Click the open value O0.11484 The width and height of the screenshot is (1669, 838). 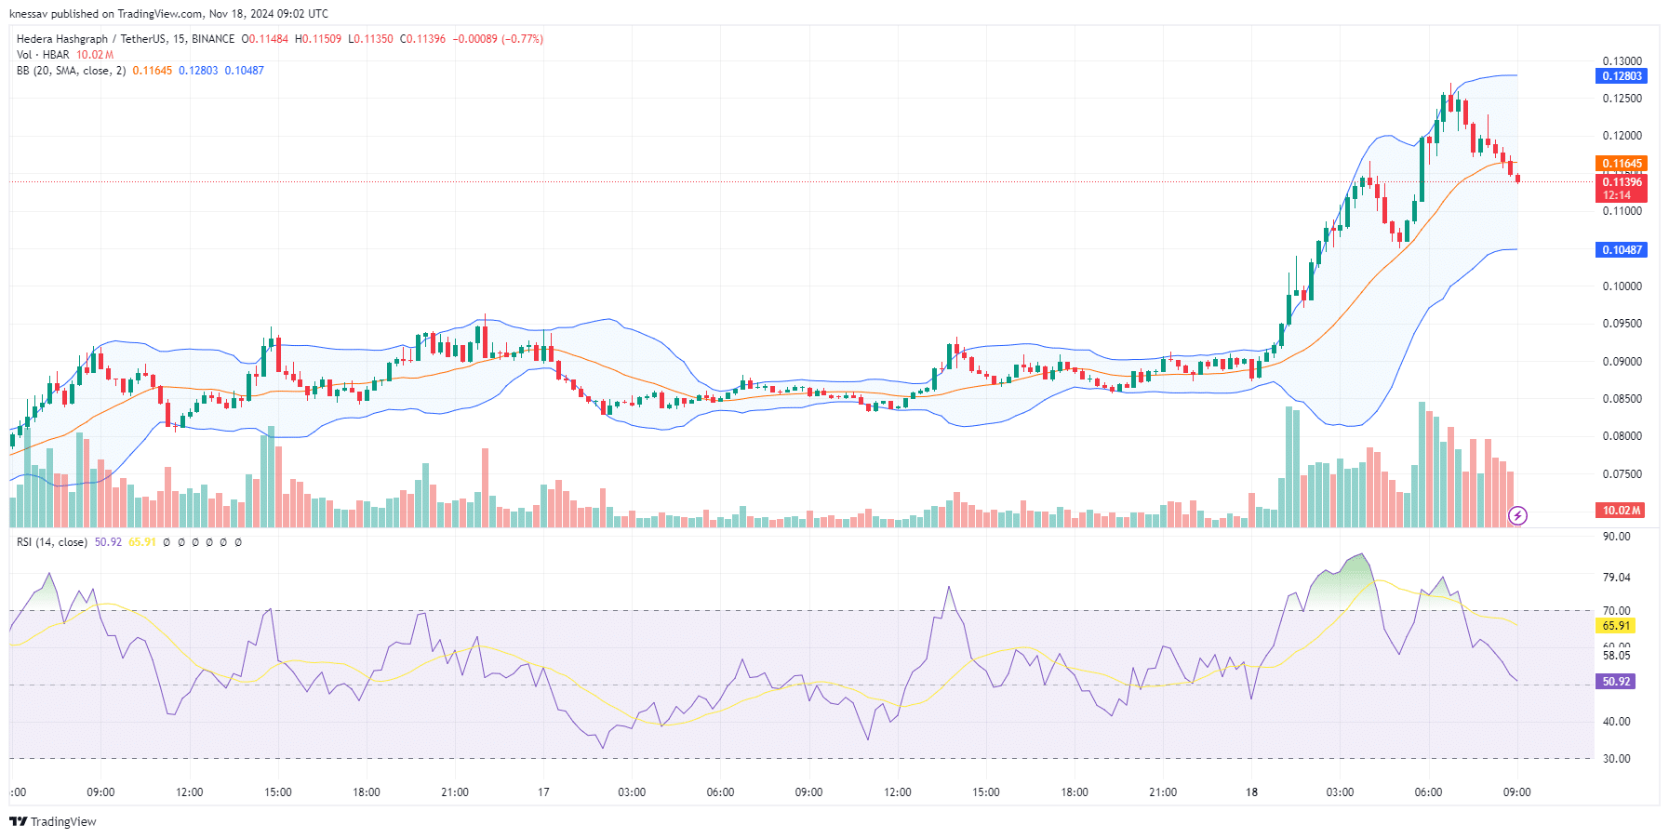tap(265, 39)
